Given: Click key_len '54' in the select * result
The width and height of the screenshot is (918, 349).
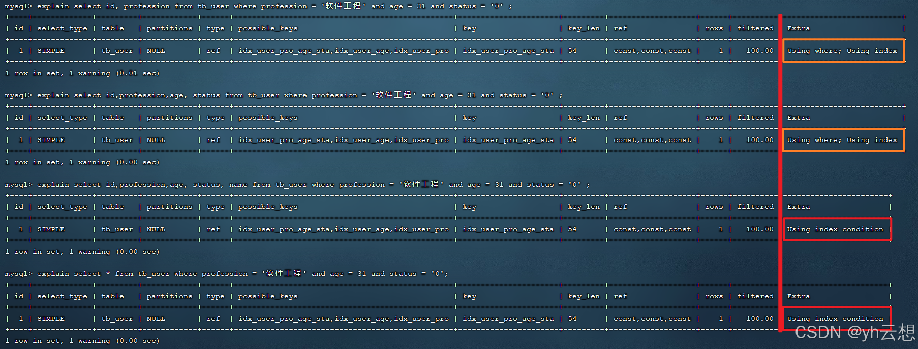Looking at the screenshot, I should (572, 319).
